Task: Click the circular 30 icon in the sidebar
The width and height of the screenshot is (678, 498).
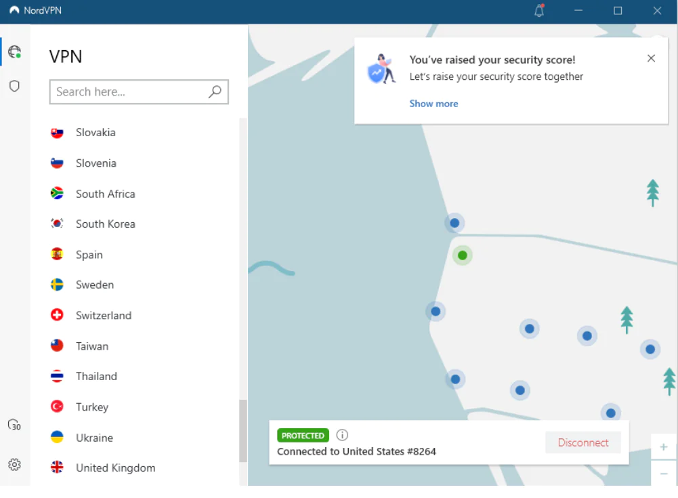Action: pos(14,424)
